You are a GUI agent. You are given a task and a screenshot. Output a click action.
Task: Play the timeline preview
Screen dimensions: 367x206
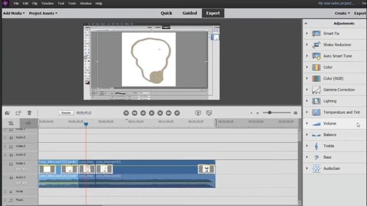pyautogui.click(x=151, y=113)
